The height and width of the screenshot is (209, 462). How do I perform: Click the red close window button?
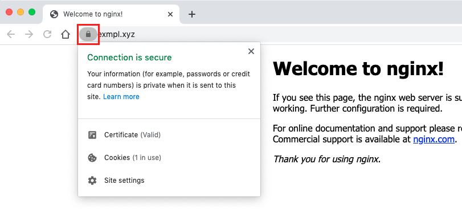[x=9, y=12]
